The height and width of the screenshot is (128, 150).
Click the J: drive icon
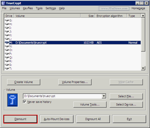click(7, 31)
